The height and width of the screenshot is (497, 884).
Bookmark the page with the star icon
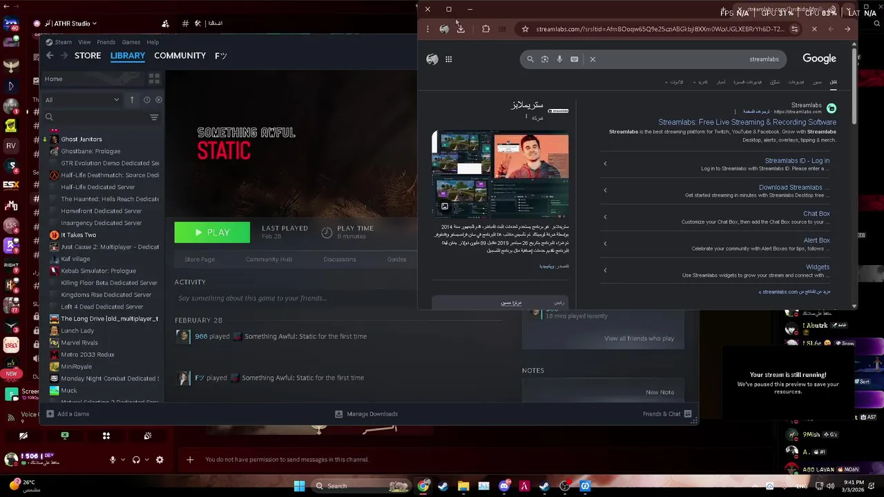point(525,29)
